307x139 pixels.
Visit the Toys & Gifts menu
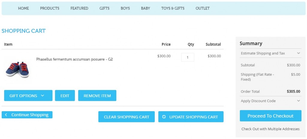[x=173, y=8]
